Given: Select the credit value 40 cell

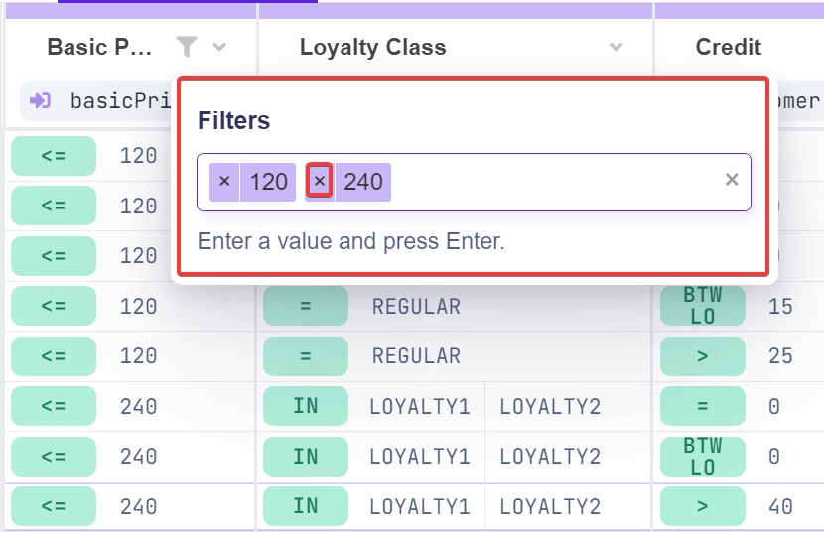Looking at the screenshot, I should (781, 506).
